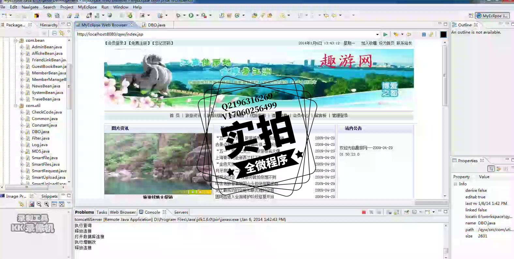
Task: Toggle the Show Categories icon in Properties view
Action: [x=491, y=169]
